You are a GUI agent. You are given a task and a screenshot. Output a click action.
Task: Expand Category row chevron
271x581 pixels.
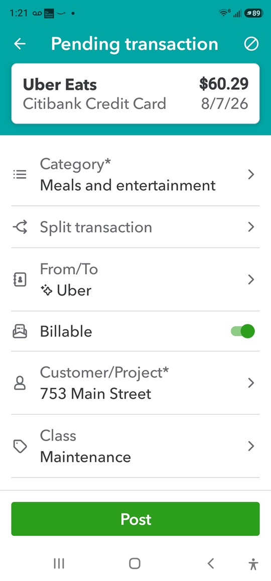(251, 175)
